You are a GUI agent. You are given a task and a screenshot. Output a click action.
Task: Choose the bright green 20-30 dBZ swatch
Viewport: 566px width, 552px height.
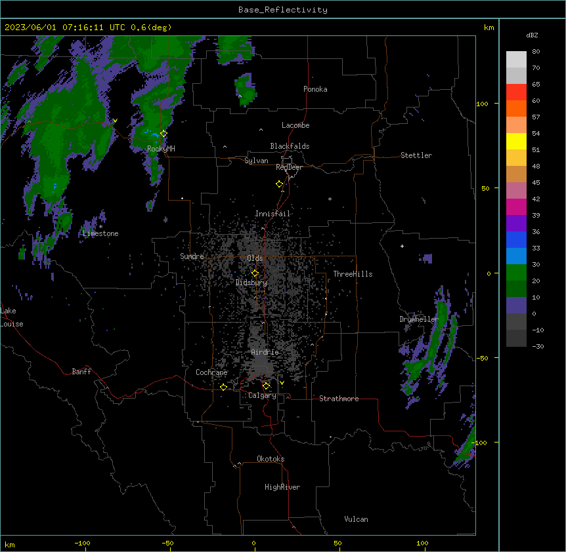(516, 273)
